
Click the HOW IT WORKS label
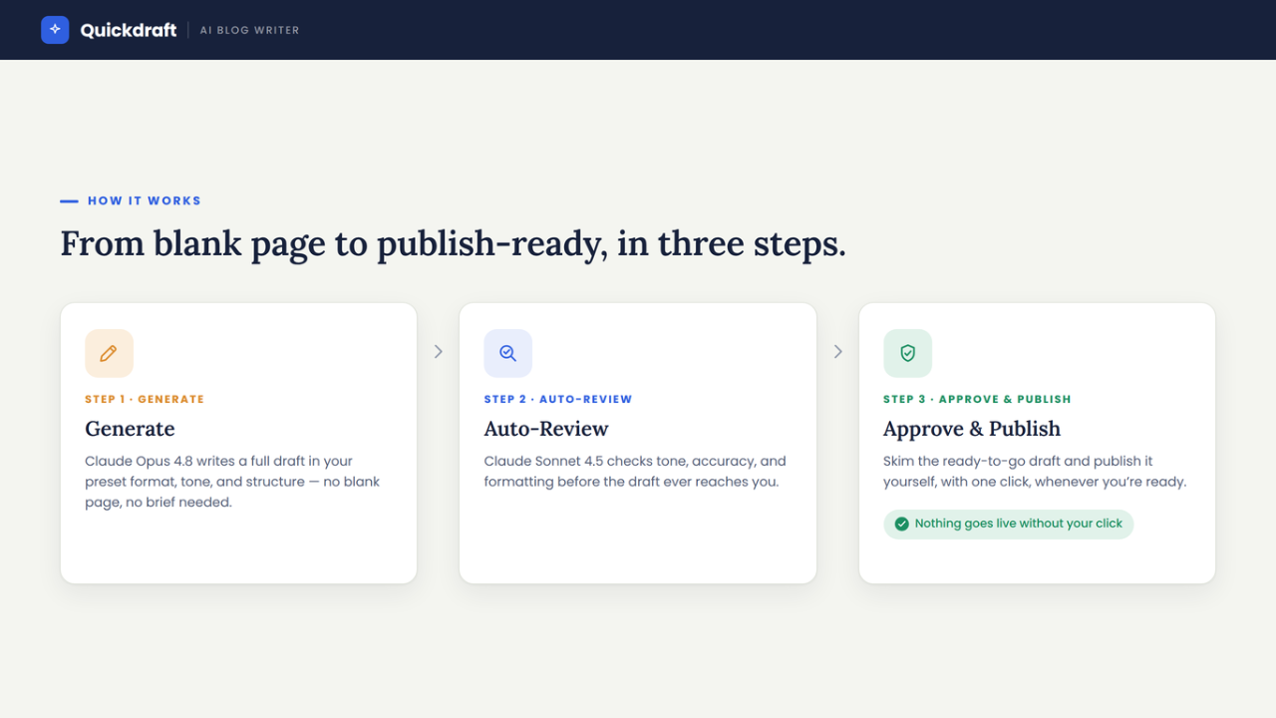[x=145, y=200]
